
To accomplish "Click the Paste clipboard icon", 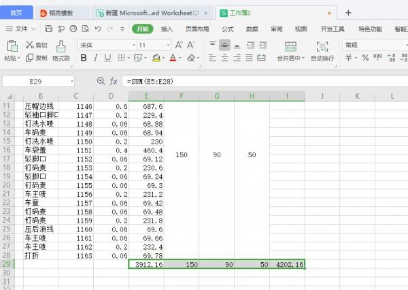I will 12,46.
